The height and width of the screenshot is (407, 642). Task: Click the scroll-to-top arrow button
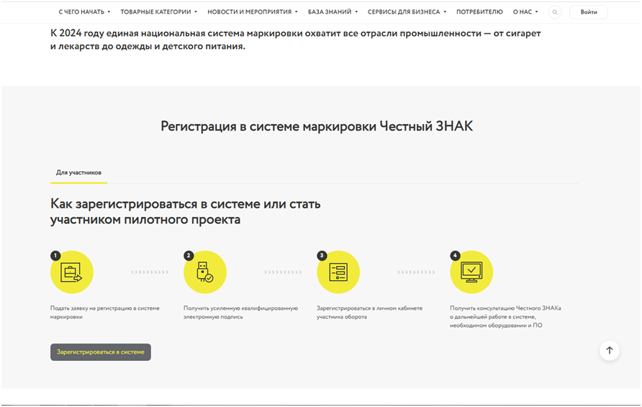[609, 350]
